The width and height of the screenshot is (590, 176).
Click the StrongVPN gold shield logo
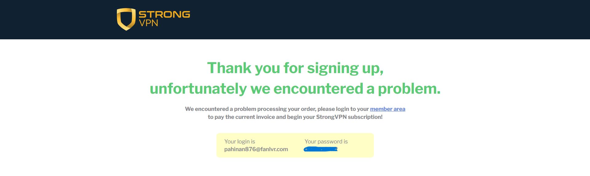point(126,19)
